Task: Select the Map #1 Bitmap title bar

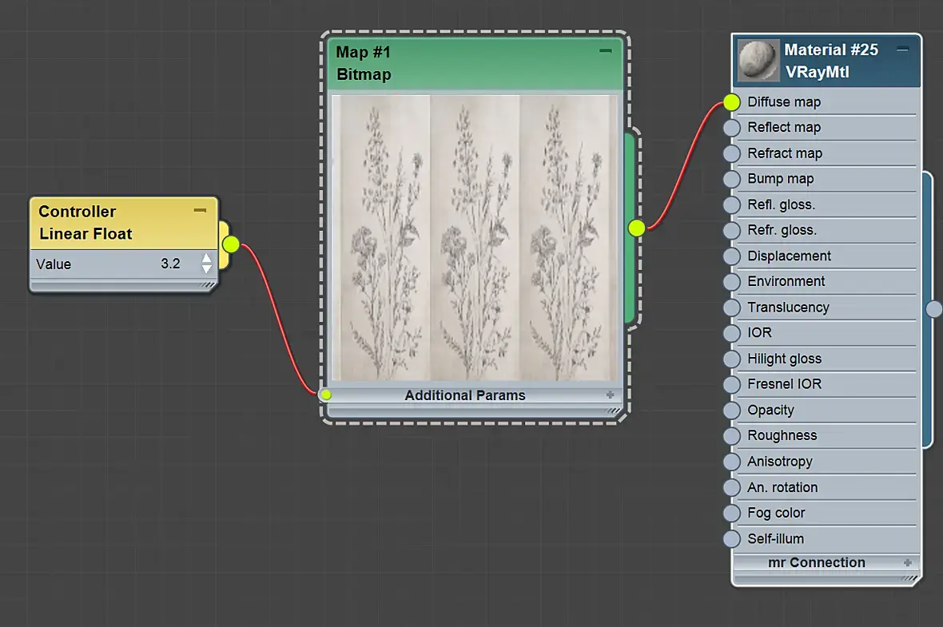Action: coord(475,64)
